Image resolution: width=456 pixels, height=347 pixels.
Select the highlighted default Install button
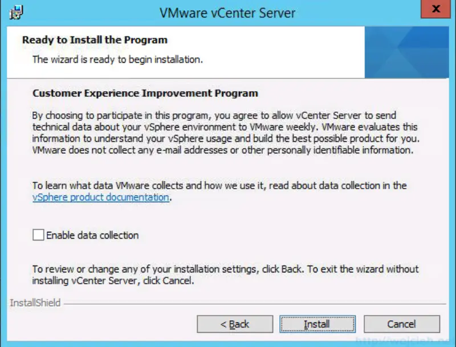click(x=317, y=324)
